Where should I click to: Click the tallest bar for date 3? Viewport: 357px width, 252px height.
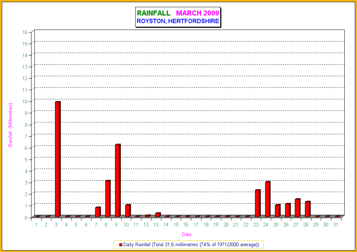point(58,159)
